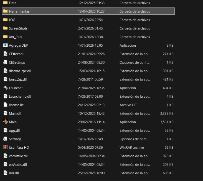The height and width of the screenshot is (181, 203).
Task: Click the ScreenShots folder name
Action: [x=18, y=28]
